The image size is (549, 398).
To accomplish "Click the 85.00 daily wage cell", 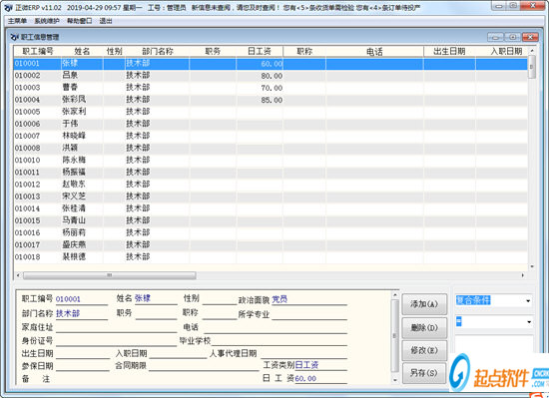I will click(x=260, y=100).
